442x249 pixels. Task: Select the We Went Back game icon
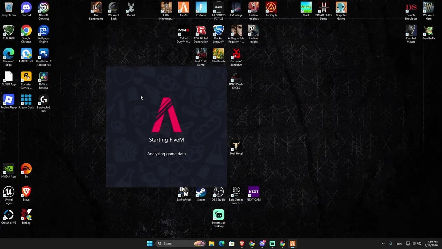pos(114,11)
